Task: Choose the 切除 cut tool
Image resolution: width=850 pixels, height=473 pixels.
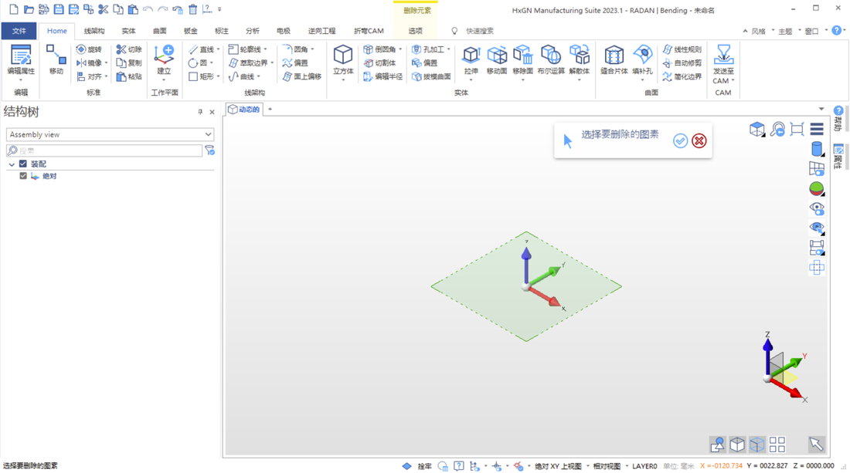Action: point(129,49)
